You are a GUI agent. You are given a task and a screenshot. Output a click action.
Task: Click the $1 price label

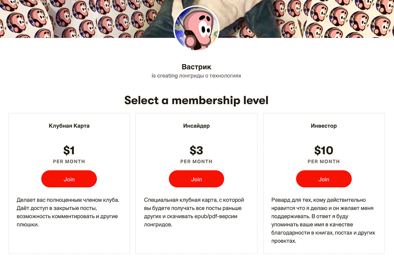point(69,151)
